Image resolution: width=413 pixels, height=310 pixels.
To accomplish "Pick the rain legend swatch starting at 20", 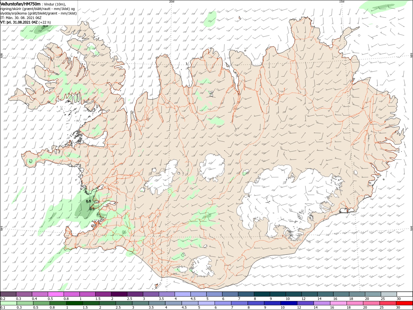I will [371, 303].
